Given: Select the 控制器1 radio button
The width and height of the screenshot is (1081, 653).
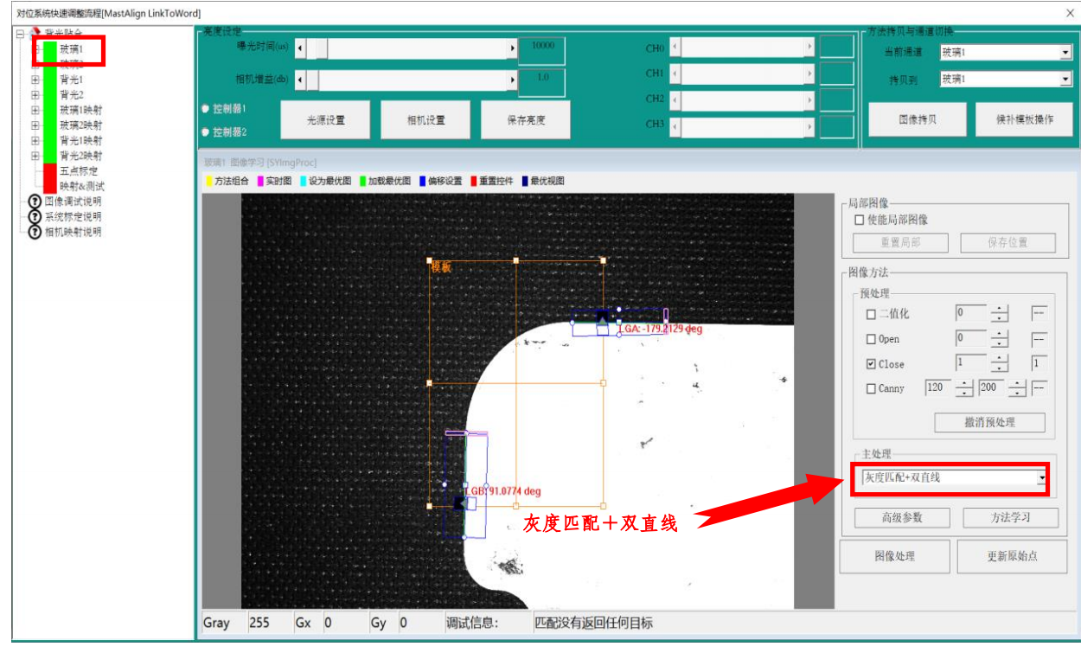Looking at the screenshot, I should 206,109.
